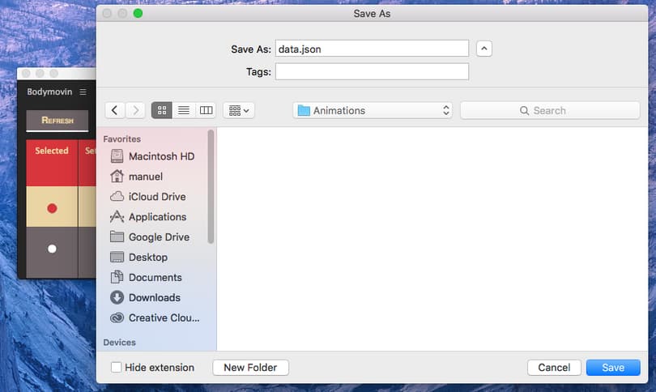Viewport: 656px width, 392px height.
Task: Click the Google Drive folder icon
Action: (117, 236)
